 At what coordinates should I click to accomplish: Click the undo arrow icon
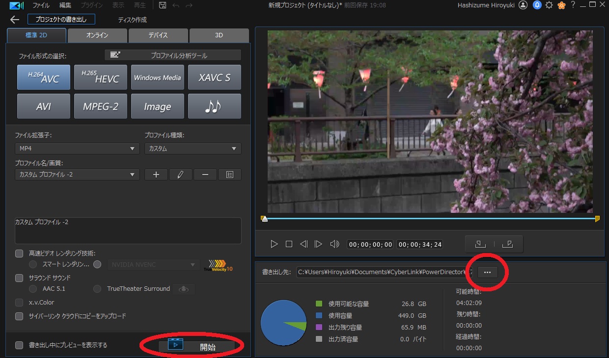coord(176,5)
